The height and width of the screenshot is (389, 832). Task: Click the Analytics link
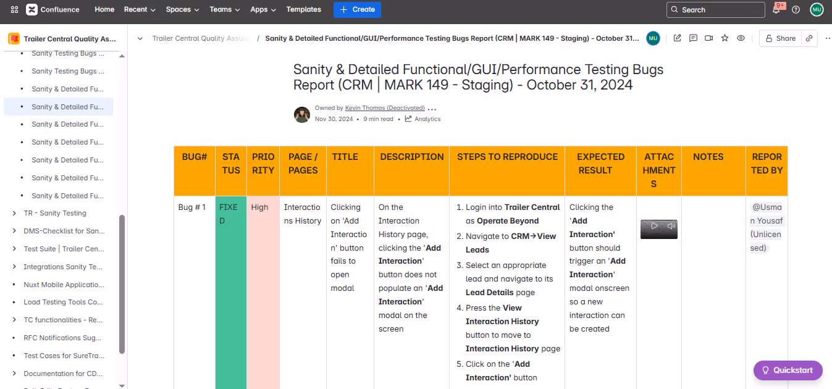427,119
